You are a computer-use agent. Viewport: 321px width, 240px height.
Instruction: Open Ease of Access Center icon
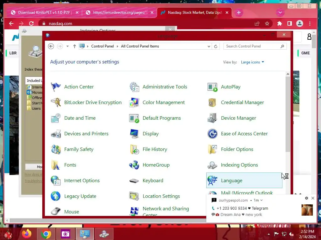point(213,134)
